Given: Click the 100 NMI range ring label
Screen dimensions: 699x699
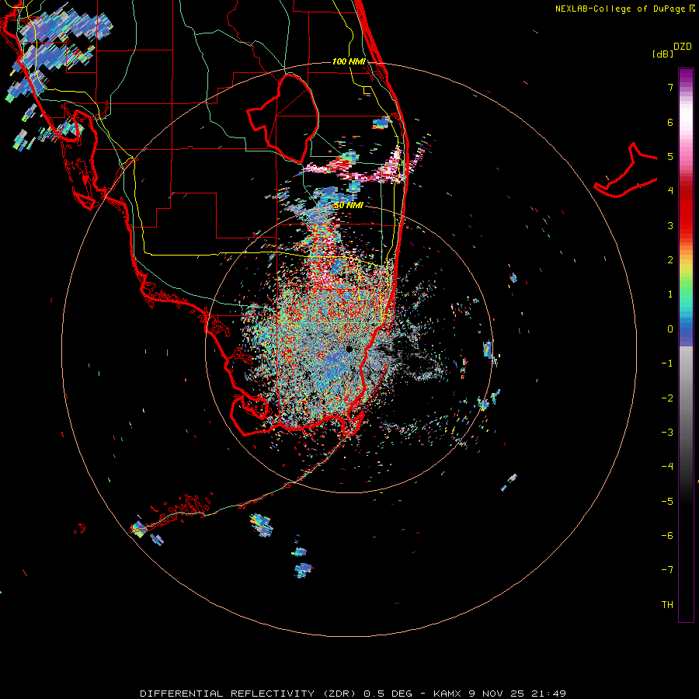Looking at the screenshot, I should (x=349, y=61).
